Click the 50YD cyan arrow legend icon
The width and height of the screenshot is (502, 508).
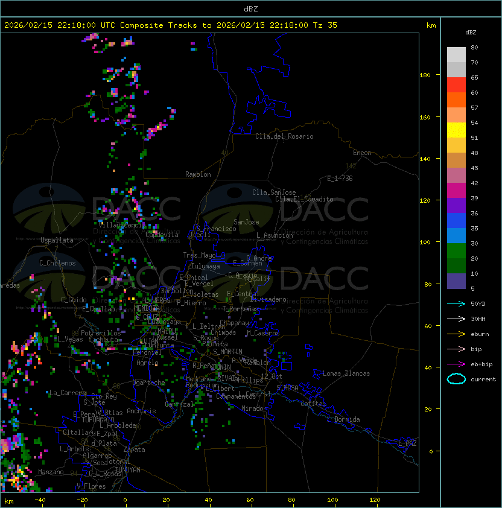tap(456, 304)
